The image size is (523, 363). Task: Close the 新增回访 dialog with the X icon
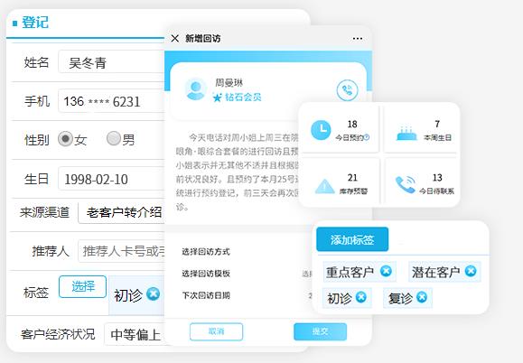pyautogui.click(x=175, y=38)
